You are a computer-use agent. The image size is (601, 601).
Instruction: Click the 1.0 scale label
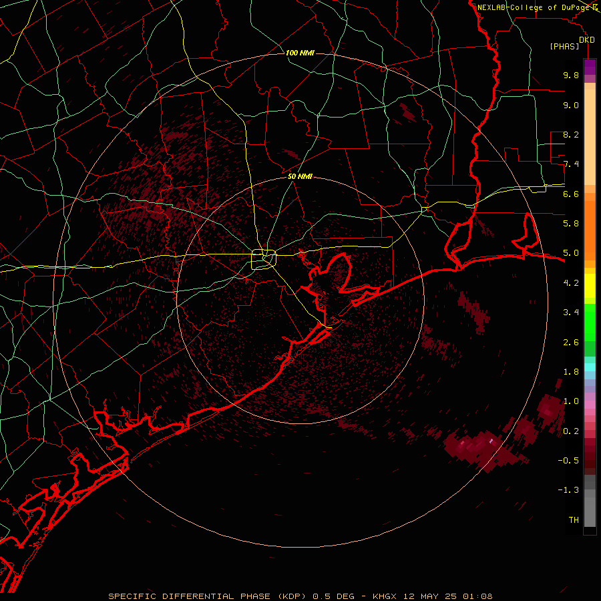click(x=571, y=401)
